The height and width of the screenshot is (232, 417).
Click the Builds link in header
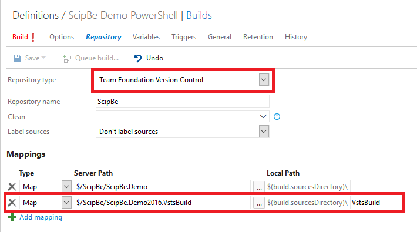pos(199,15)
